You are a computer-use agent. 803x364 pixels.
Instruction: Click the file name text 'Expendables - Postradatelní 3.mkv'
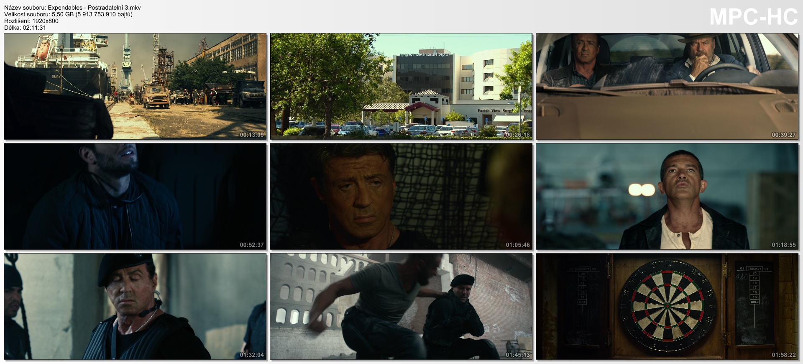point(94,8)
